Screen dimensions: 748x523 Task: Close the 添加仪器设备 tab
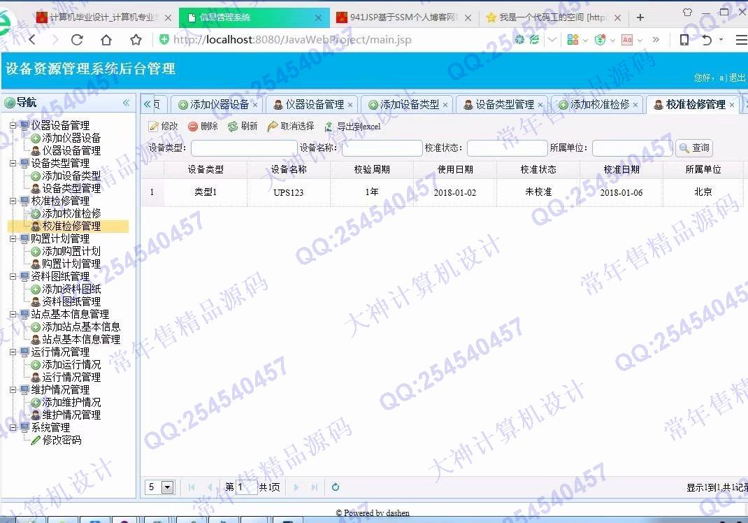point(255,105)
